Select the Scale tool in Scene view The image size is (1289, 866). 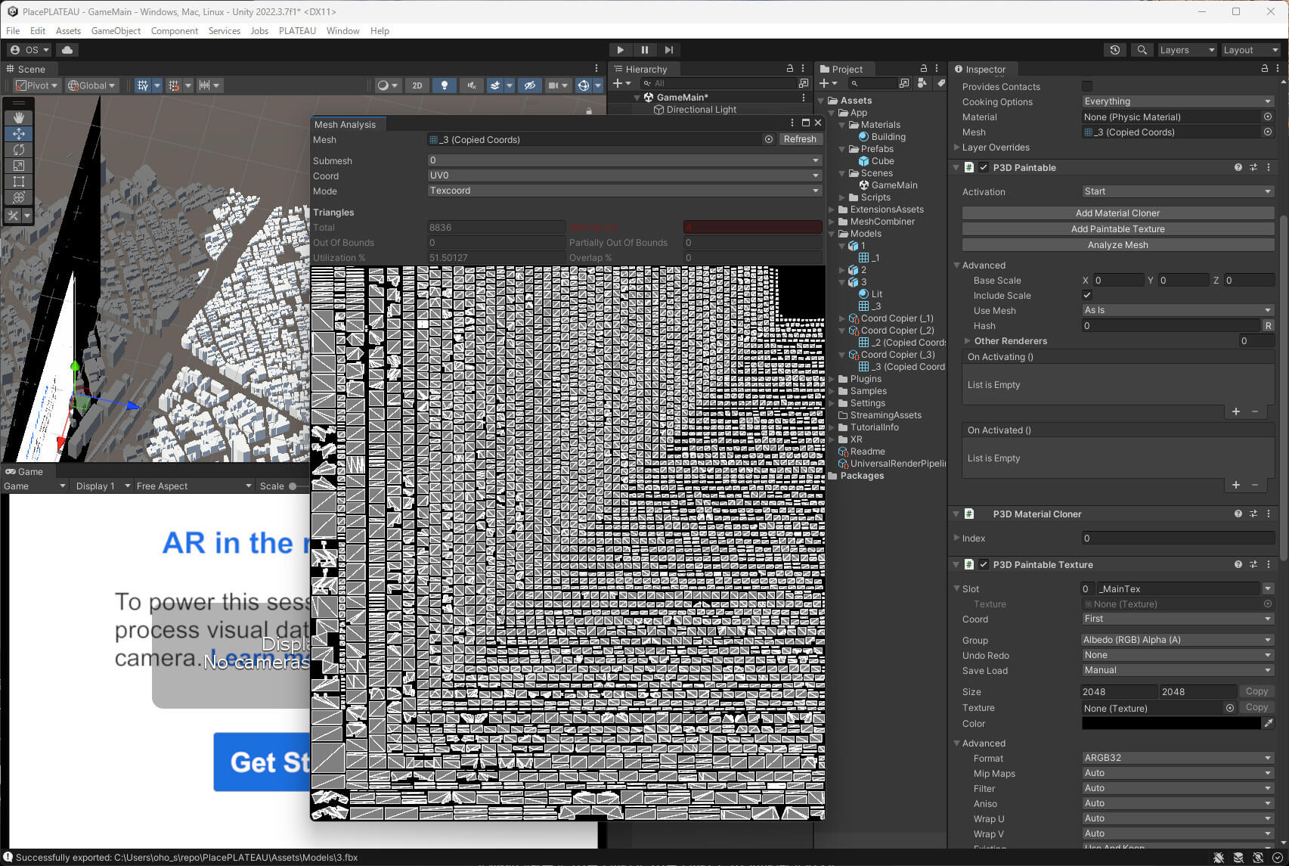(x=19, y=165)
